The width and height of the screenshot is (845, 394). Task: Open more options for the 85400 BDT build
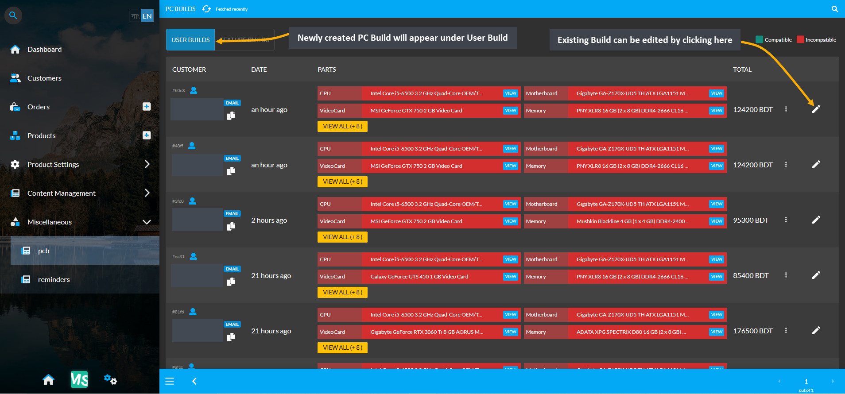(x=786, y=275)
